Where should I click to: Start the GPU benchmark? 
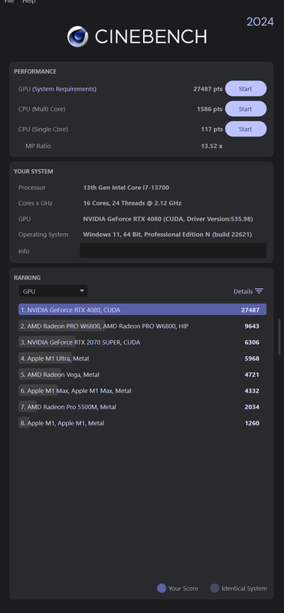(x=246, y=89)
